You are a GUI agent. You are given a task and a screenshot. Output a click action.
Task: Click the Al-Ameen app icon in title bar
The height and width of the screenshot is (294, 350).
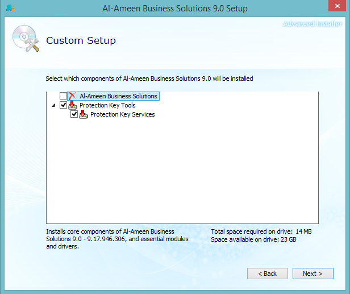pos(10,9)
